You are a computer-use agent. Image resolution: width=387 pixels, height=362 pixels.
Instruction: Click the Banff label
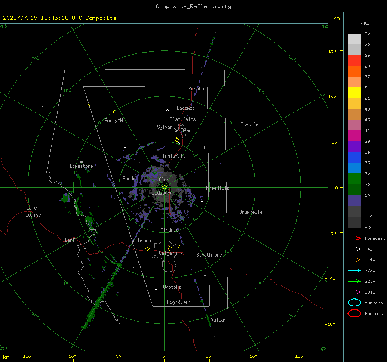tap(71, 240)
